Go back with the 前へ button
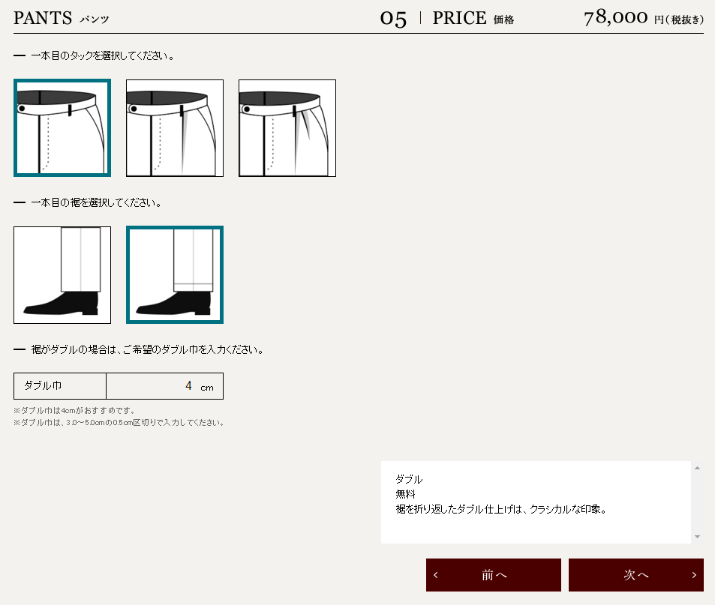The height and width of the screenshot is (605, 715). pos(494,575)
